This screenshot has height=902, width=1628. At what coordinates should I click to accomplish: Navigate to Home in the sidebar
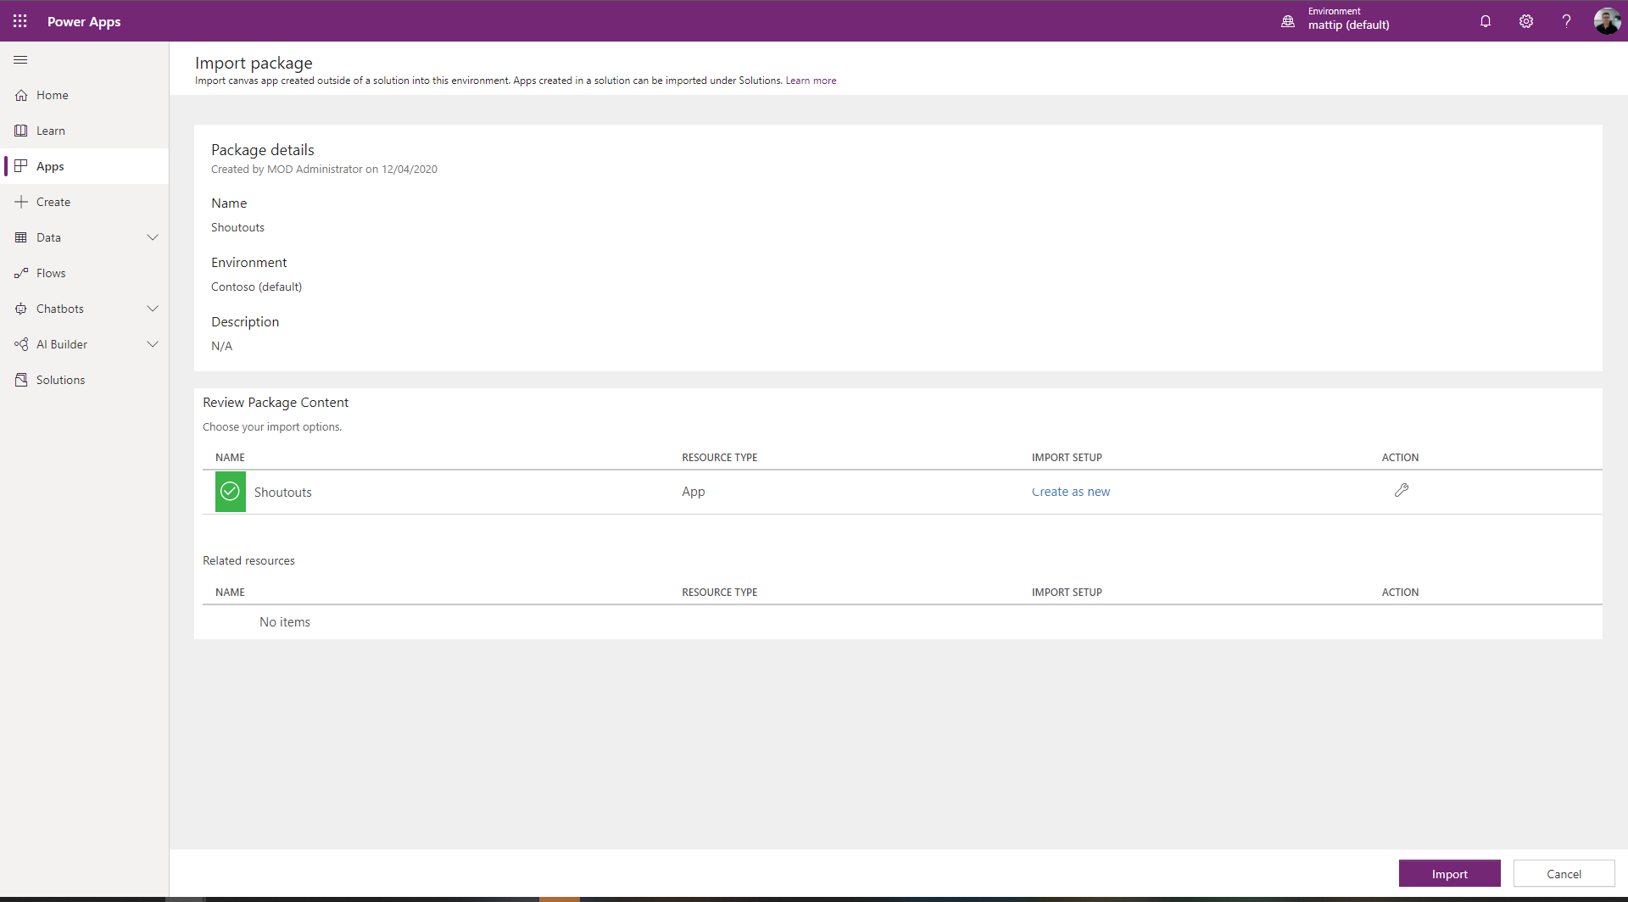pos(53,94)
